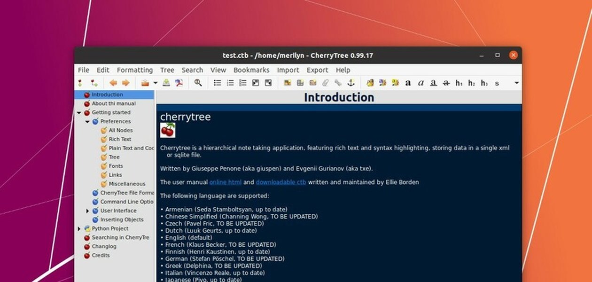Select the 'All Nodes' tree node

pyautogui.click(x=121, y=131)
